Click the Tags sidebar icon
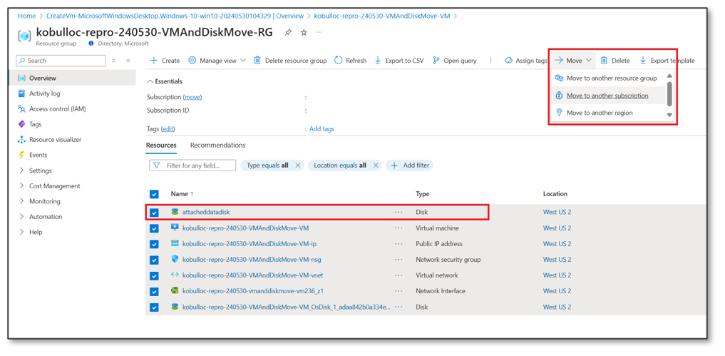 (21, 124)
